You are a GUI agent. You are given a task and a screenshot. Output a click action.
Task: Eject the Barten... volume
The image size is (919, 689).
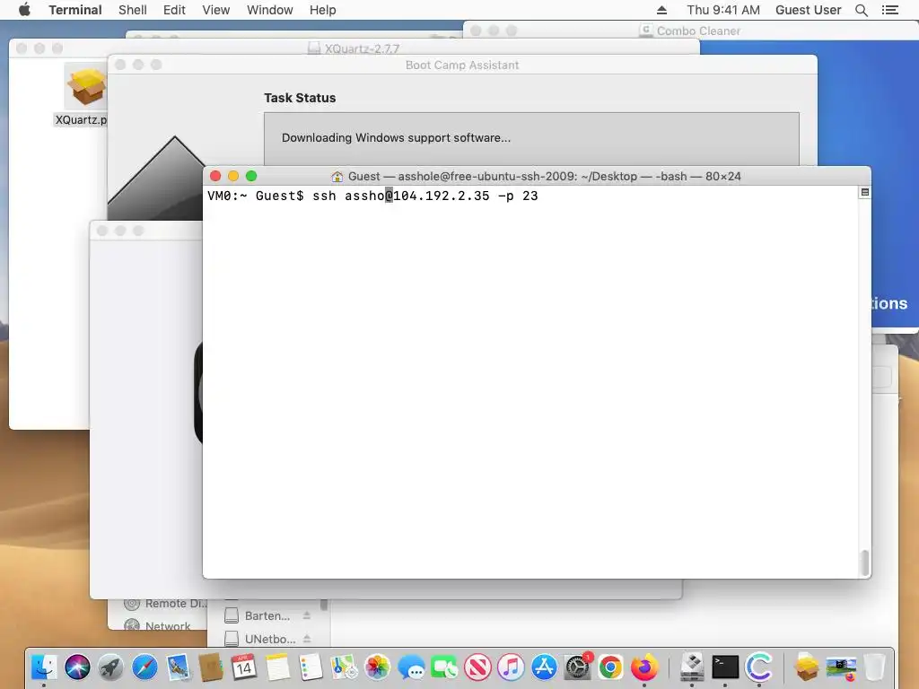307,615
